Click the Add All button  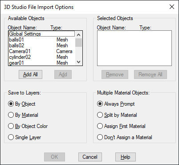pyautogui.click(x=30, y=74)
